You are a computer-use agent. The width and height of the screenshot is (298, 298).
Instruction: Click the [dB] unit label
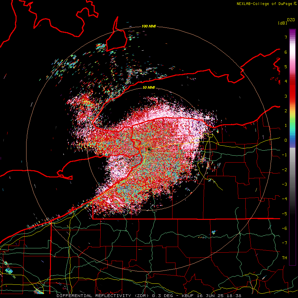(283, 23)
